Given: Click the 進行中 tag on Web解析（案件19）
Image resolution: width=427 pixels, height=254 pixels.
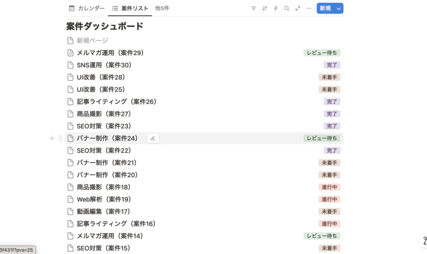Looking at the screenshot, I should click(x=329, y=199).
